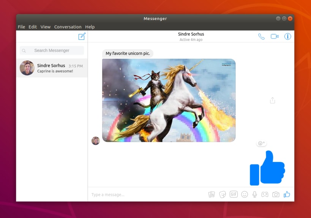Open games via the gamepad icon
Screen dimensions: 311x218
[265, 194]
